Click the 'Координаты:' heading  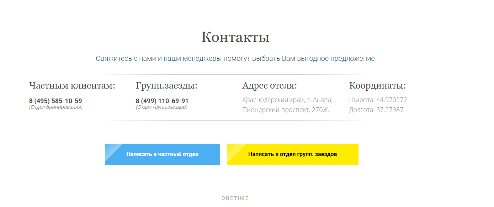[378, 86]
